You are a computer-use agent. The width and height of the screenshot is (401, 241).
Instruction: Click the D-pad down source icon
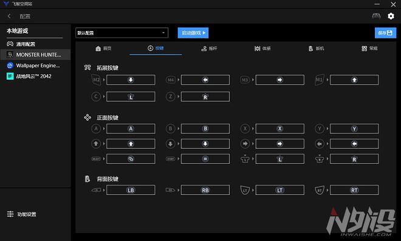click(x=171, y=144)
